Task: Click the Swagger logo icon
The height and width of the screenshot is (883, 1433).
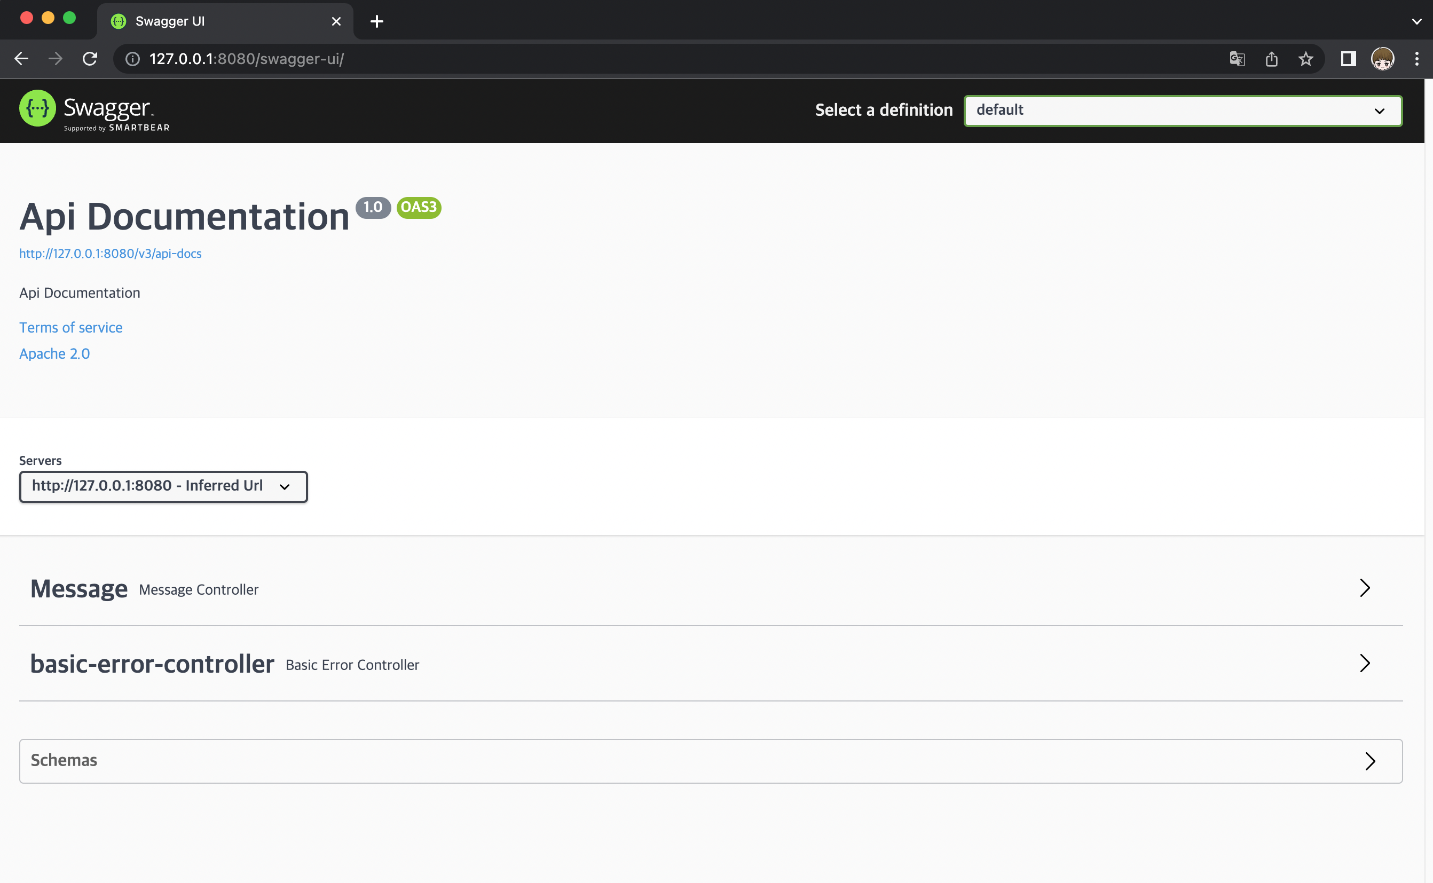Action: pyautogui.click(x=37, y=108)
